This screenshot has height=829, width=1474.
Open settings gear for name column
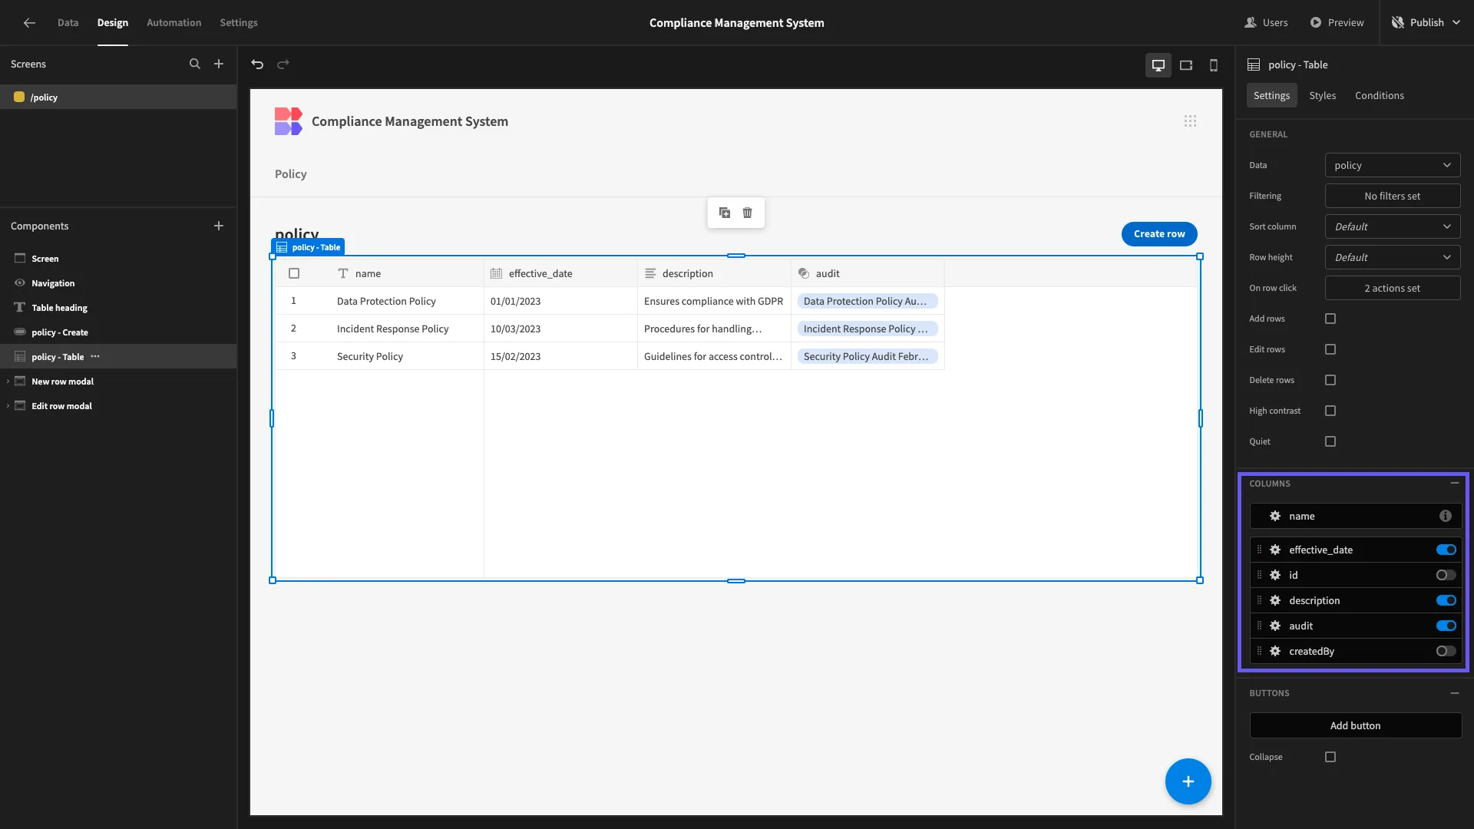tap(1275, 516)
